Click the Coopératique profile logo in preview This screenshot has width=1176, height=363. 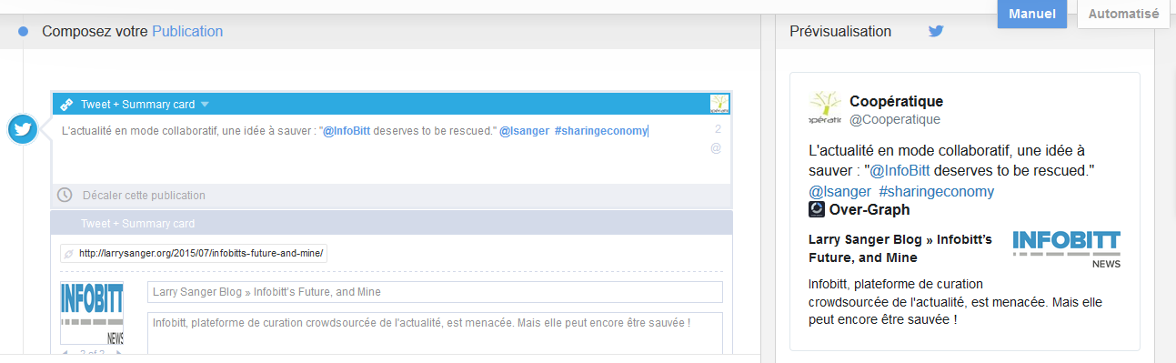[825, 107]
